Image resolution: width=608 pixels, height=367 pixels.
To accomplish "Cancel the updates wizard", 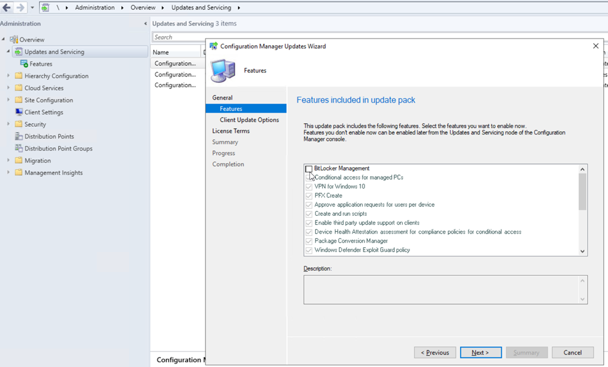I will click(573, 353).
